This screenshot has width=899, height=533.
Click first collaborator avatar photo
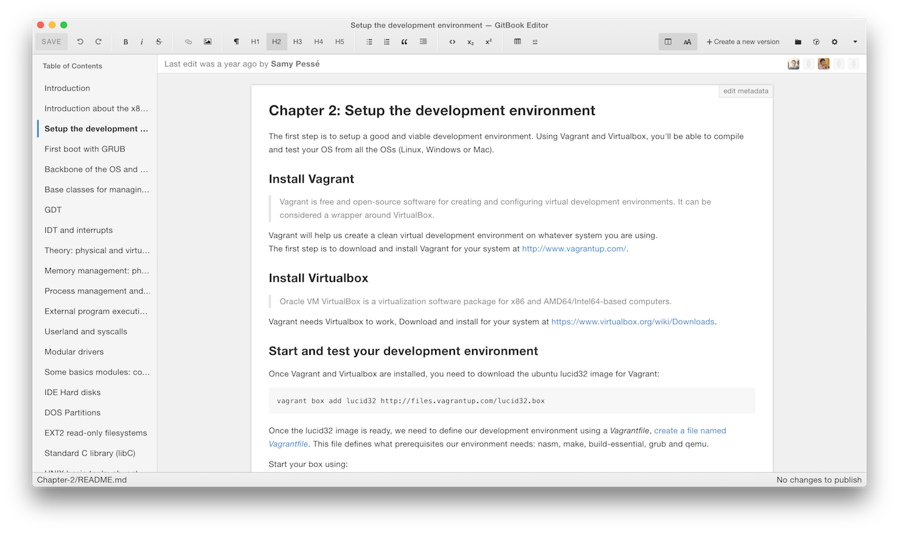coord(793,64)
